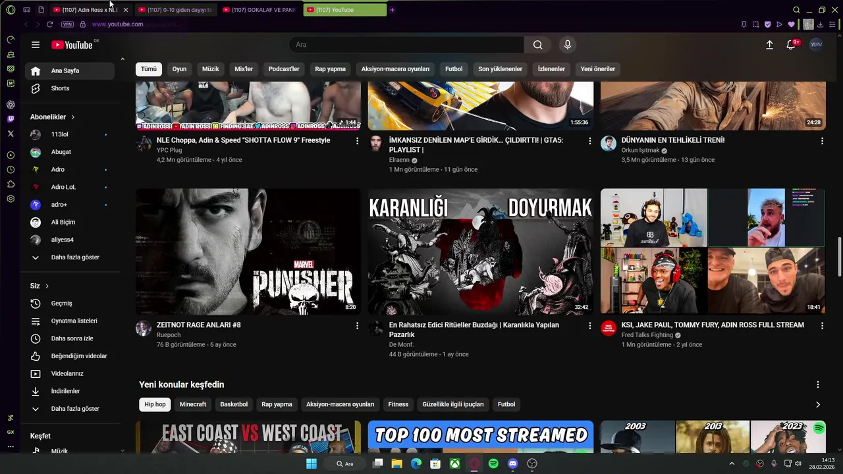Reload the page

49,24
